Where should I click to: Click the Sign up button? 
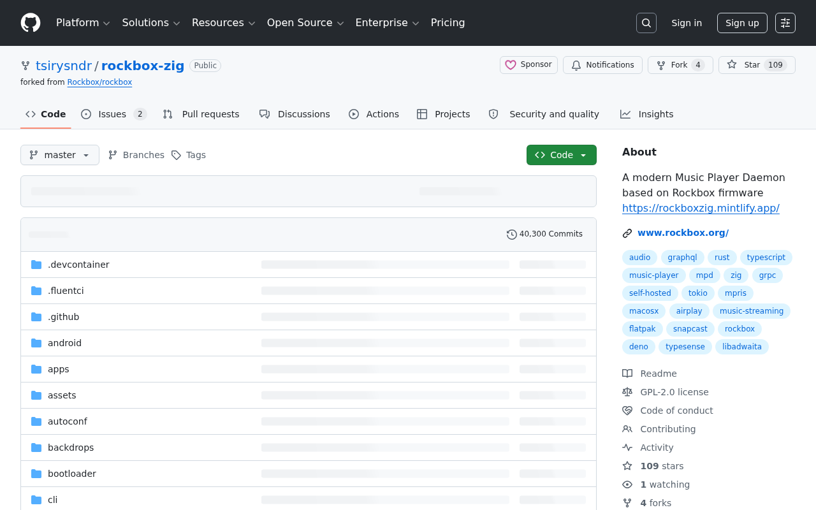pos(742,23)
